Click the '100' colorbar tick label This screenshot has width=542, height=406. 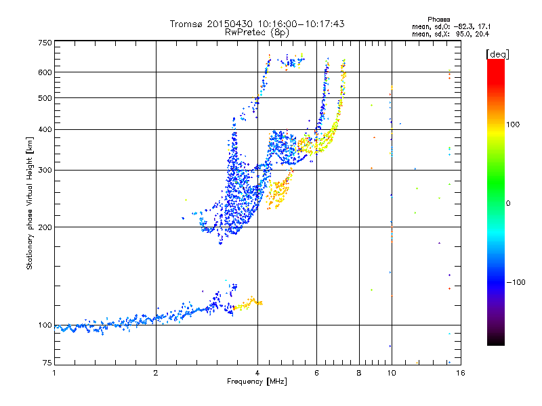pyautogui.click(x=513, y=125)
